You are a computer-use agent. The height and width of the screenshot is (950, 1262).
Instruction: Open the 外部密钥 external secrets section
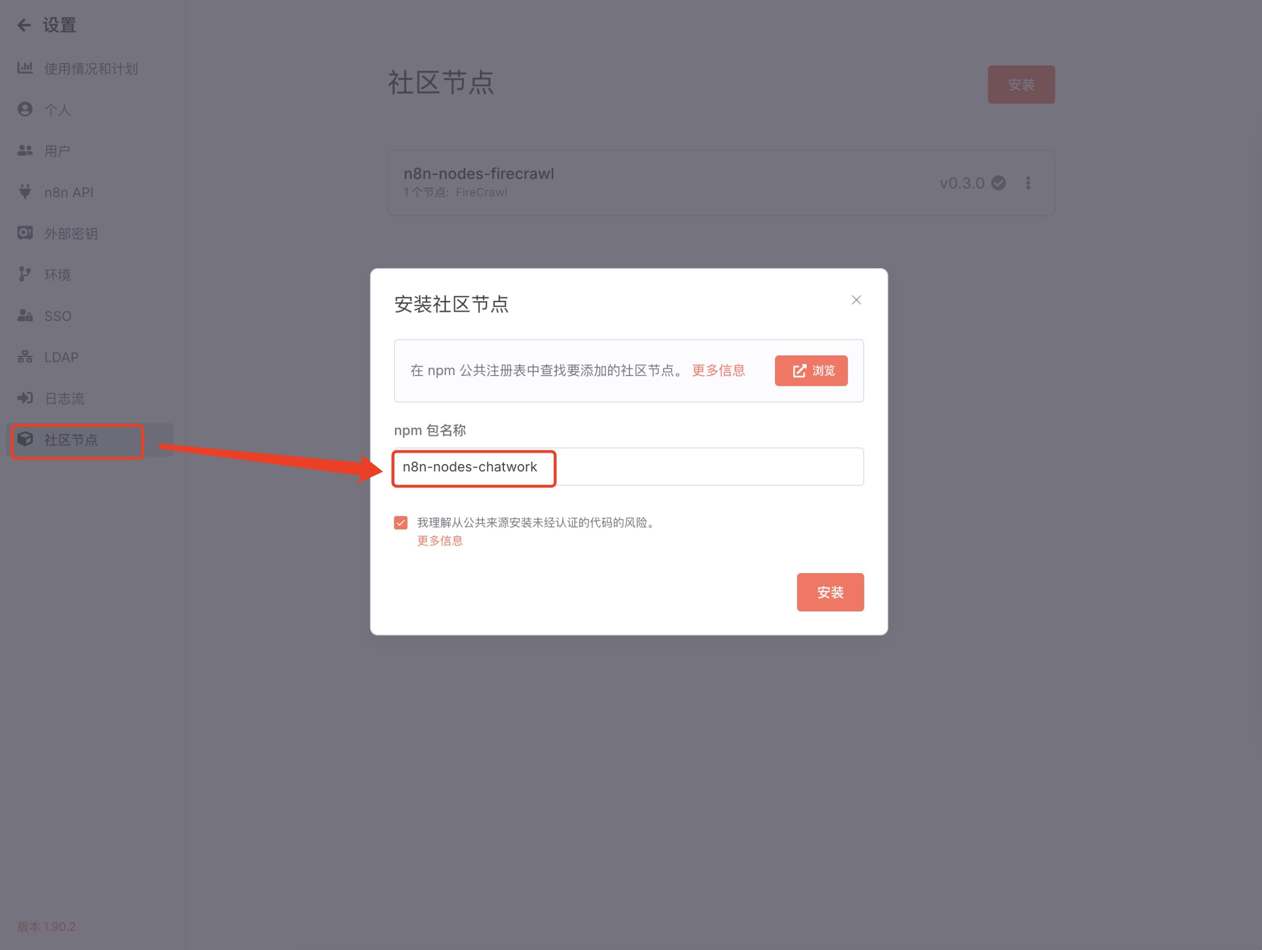pyautogui.click(x=26, y=233)
